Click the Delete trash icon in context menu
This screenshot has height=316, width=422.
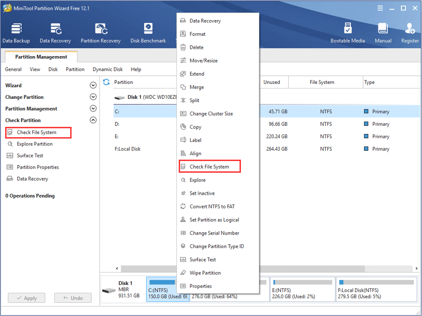point(183,47)
